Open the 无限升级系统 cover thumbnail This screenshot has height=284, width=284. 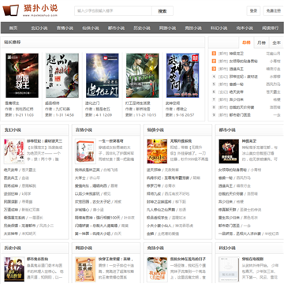tap(157, 151)
